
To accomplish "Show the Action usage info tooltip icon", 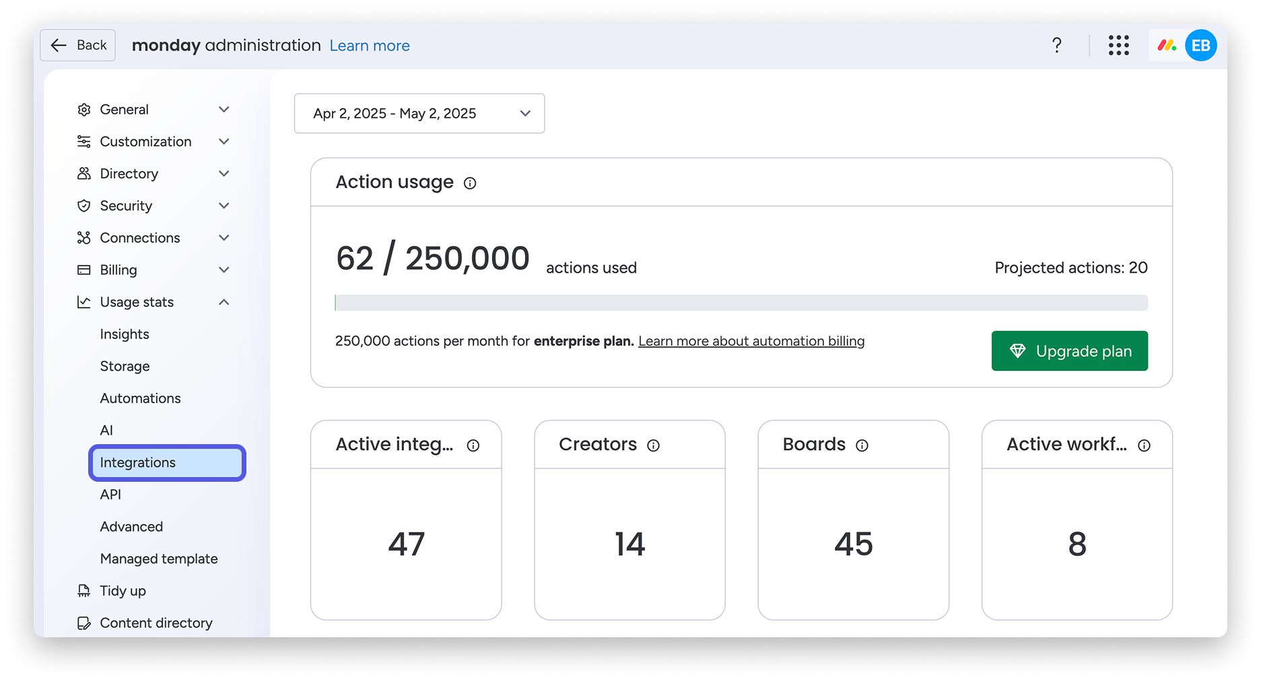I will coord(470,183).
